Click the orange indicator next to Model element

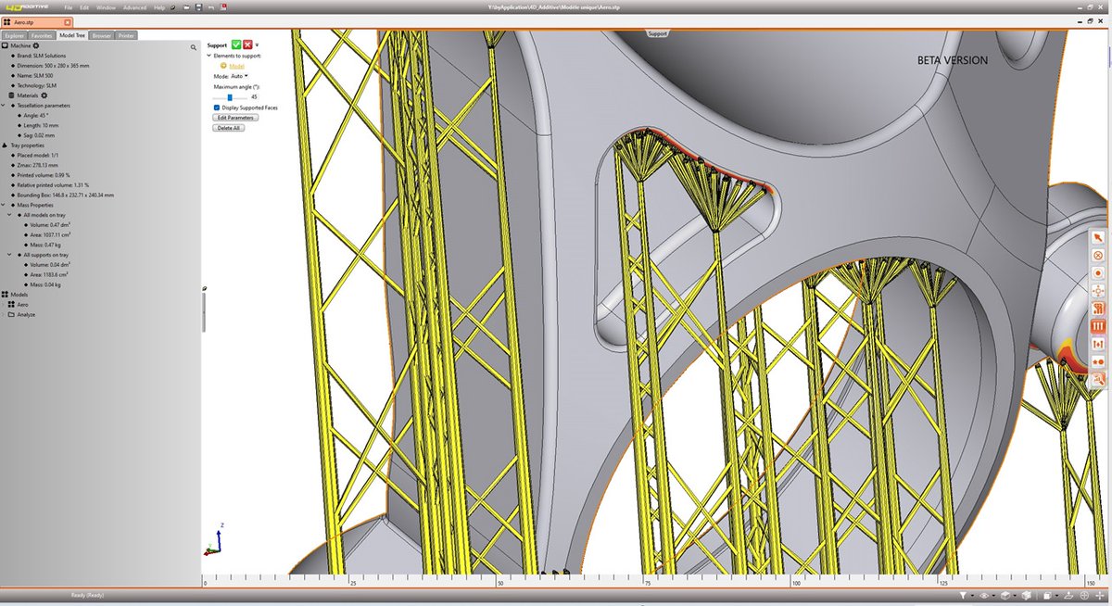(x=223, y=65)
